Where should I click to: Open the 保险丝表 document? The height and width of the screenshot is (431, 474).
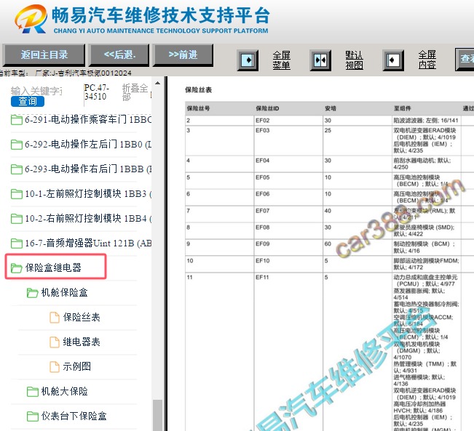coord(82,317)
